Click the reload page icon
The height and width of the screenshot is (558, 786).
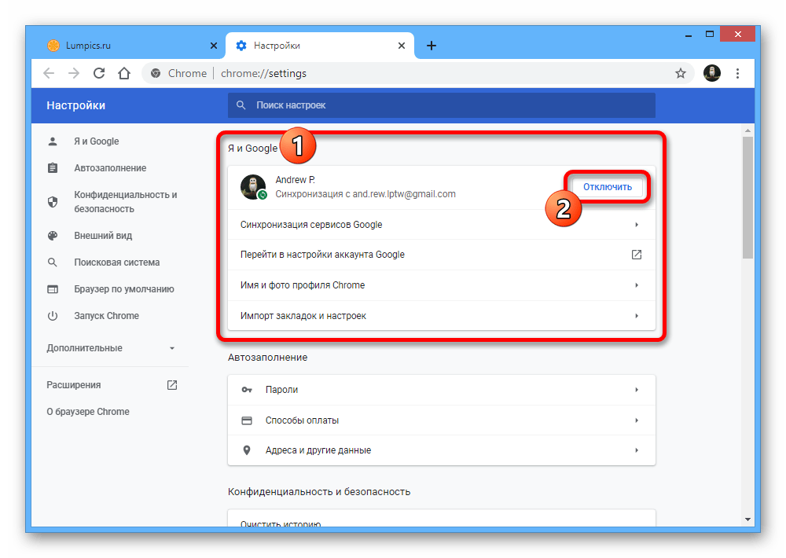99,73
